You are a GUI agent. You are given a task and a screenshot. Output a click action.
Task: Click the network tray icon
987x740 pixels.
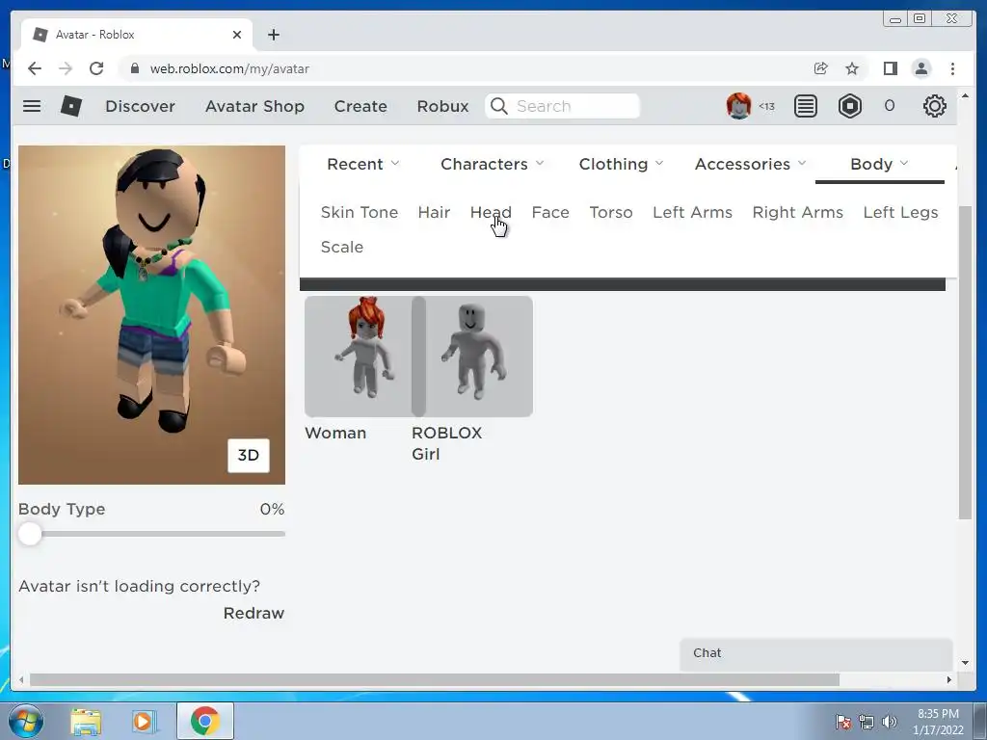coord(867,722)
